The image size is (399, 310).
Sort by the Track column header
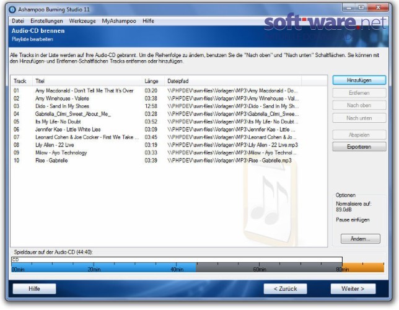(x=22, y=81)
